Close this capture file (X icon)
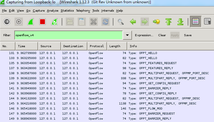Image resolution: width=214 pixels, height=122 pixels. [94, 22]
